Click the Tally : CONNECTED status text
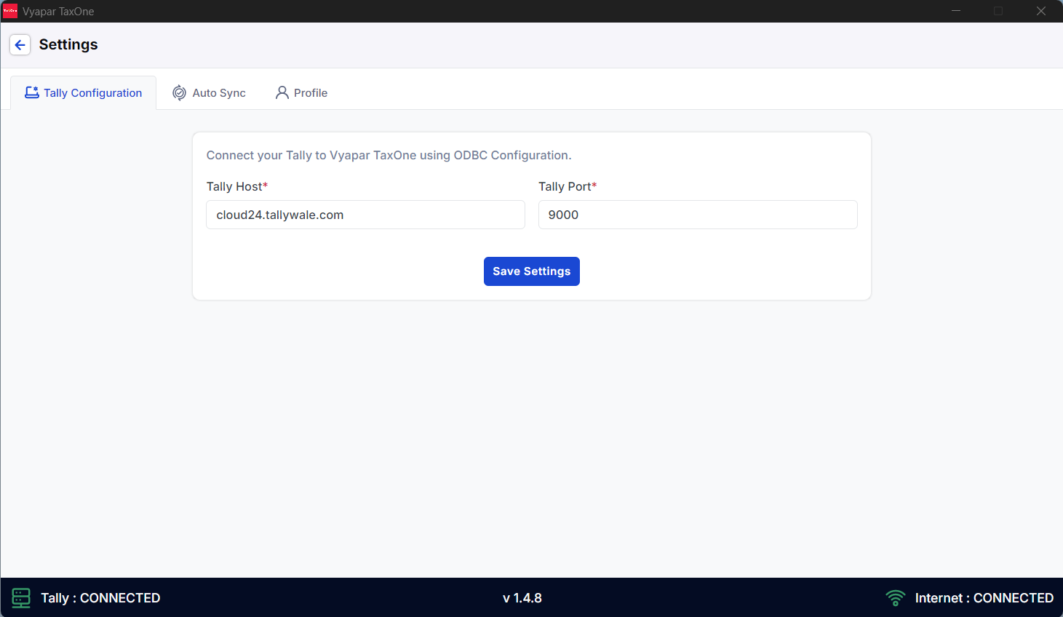The height and width of the screenshot is (617, 1063). point(100,598)
